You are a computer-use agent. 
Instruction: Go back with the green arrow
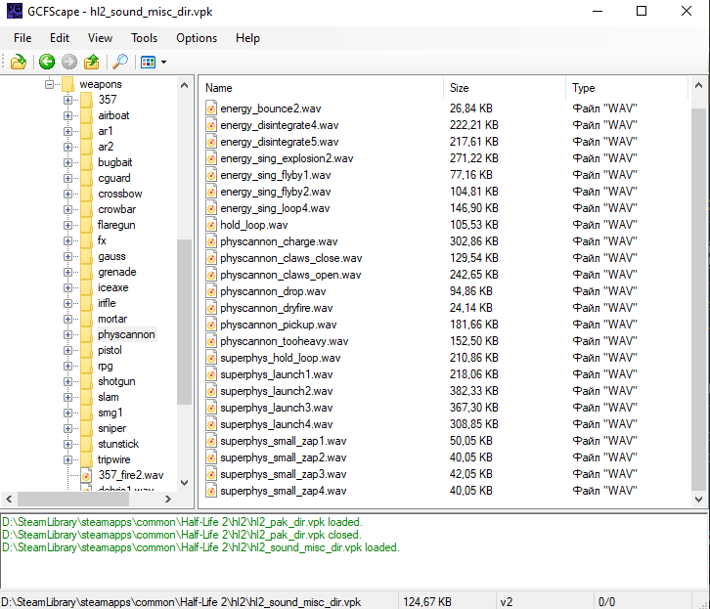(x=46, y=62)
